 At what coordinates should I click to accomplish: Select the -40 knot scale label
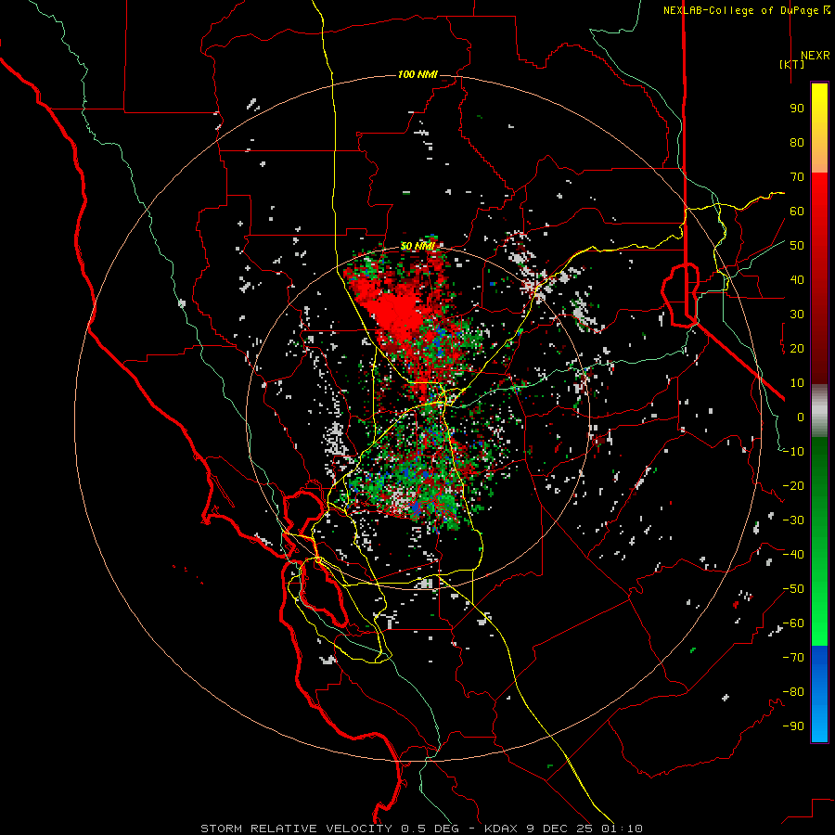[793, 555]
